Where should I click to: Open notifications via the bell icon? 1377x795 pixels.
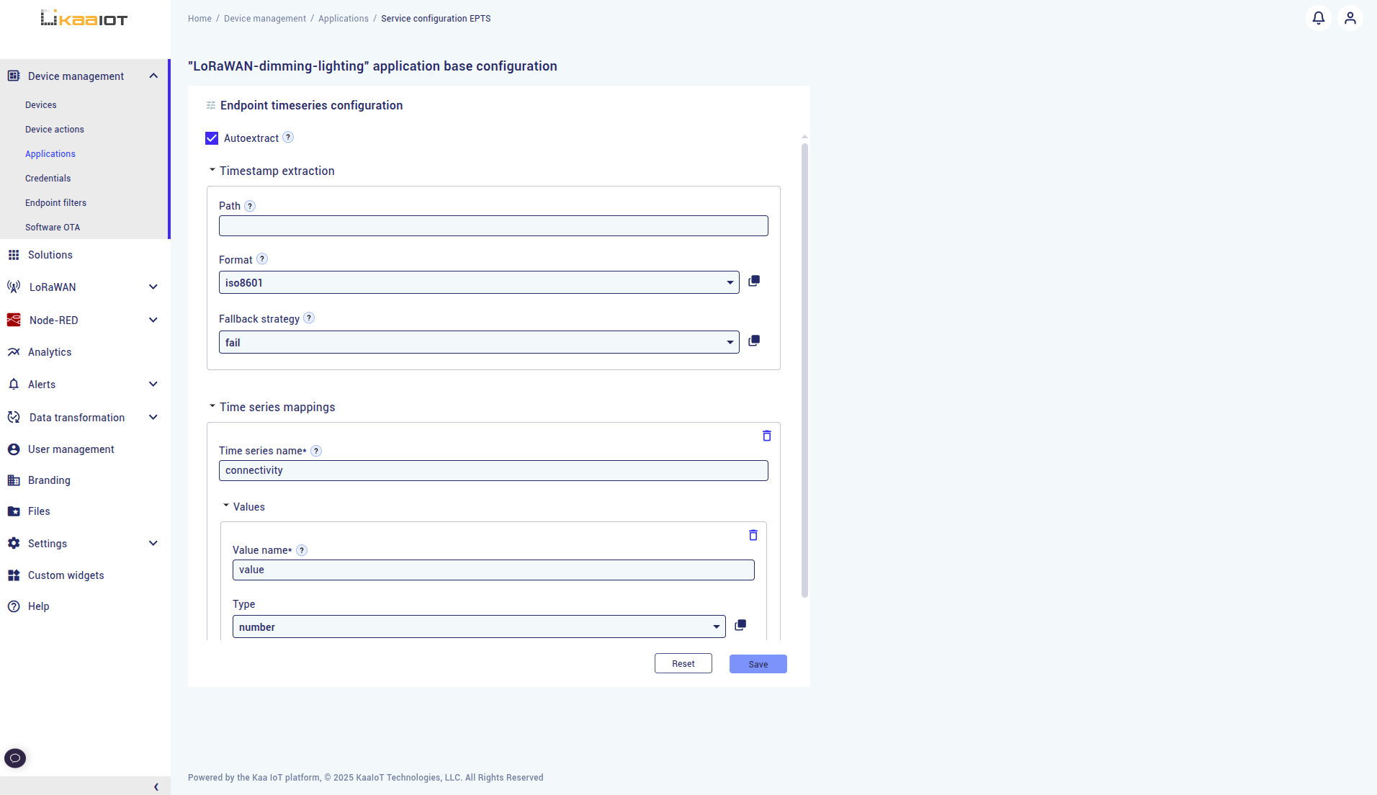coord(1318,18)
